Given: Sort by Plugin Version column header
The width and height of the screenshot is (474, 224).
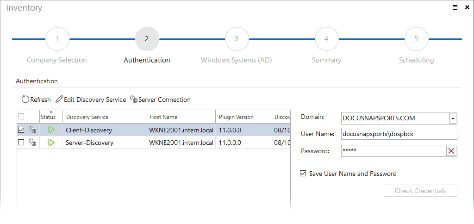Looking at the screenshot, I should click(243, 117).
